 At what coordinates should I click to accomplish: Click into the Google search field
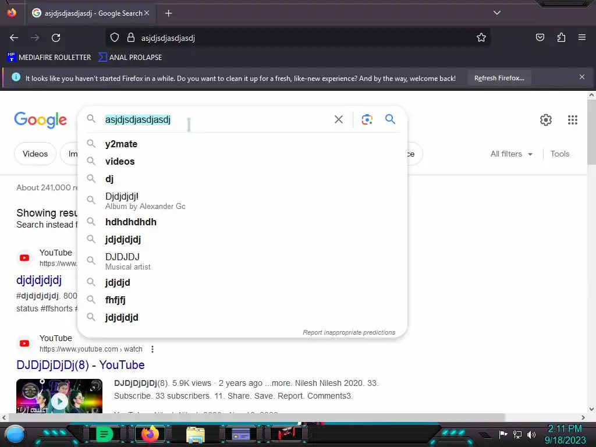[x=217, y=119]
